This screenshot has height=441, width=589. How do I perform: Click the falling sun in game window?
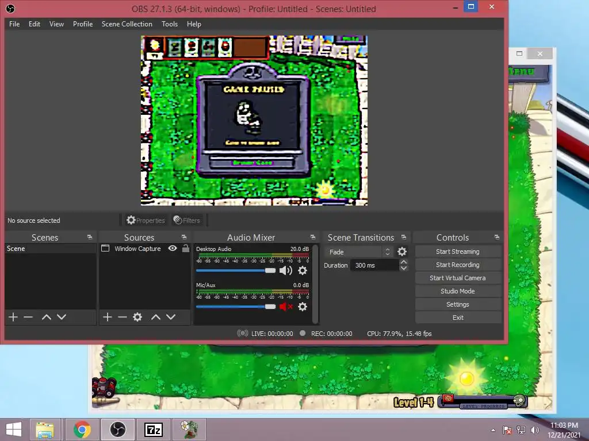point(467,378)
